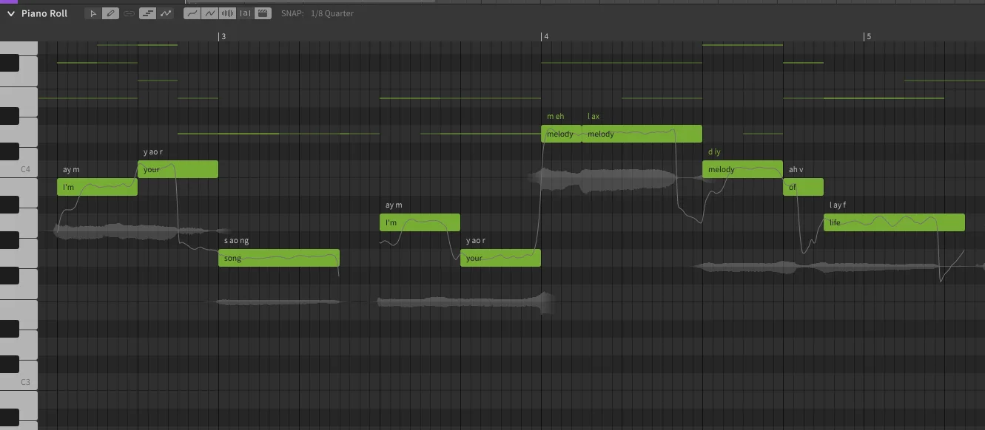The image size is (985, 430).
Task: Select the second "your" note before bar 4
Action: 500,258
